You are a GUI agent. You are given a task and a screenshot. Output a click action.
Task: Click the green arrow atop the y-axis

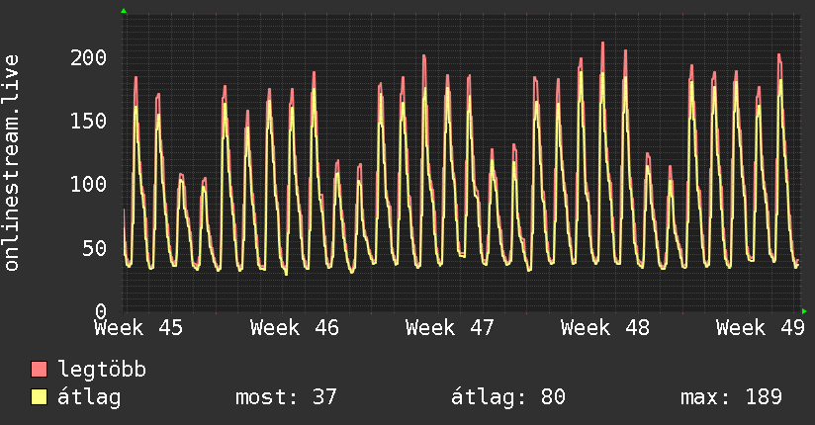point(124,11)
